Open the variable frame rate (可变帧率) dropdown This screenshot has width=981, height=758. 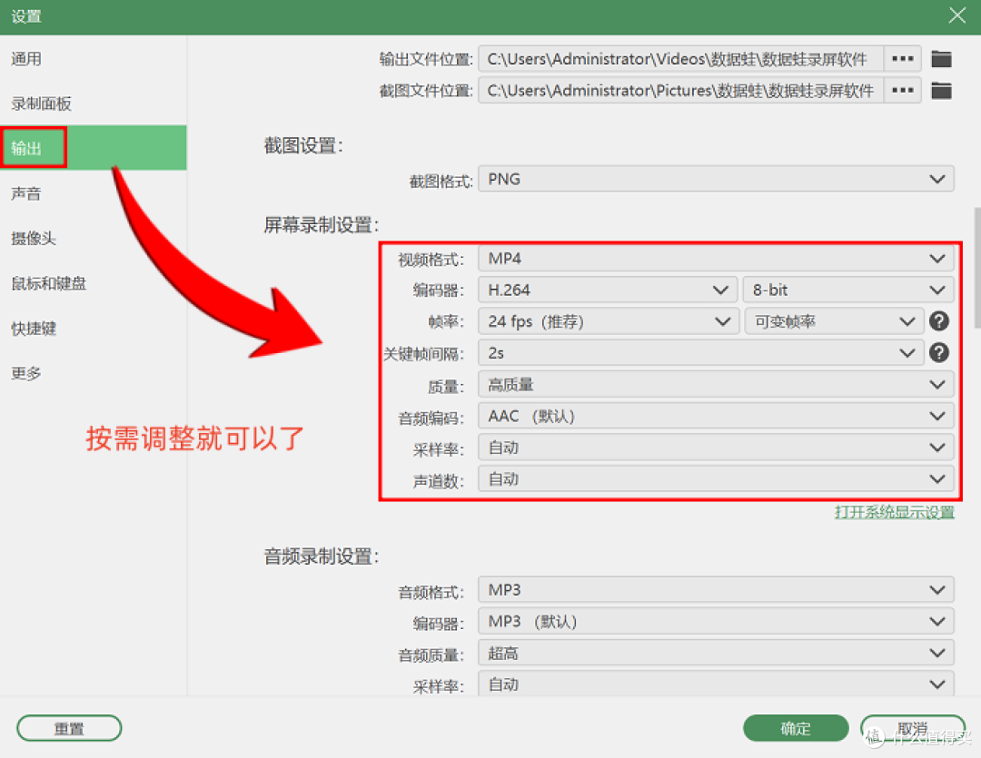(834, 321)
